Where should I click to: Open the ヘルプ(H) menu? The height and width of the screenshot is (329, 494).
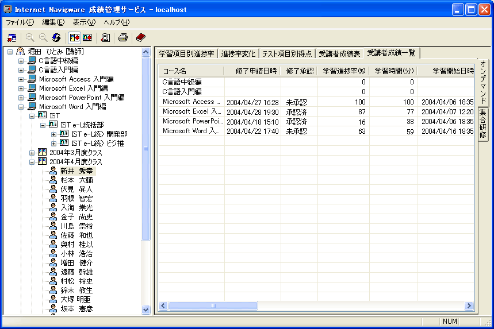tap(117, 22)
